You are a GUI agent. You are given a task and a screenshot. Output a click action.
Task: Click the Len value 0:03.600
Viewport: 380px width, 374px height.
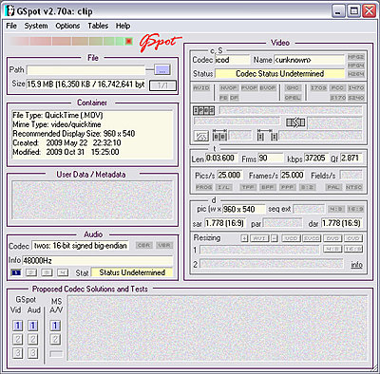(221, 158)
